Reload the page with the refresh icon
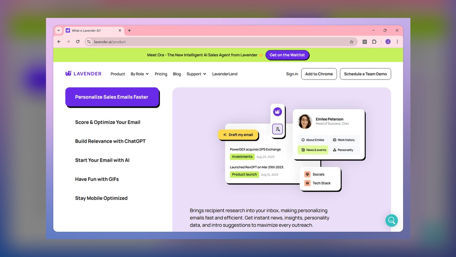The image size is (456, 257). pyautogui.click(x=78, y=42)
